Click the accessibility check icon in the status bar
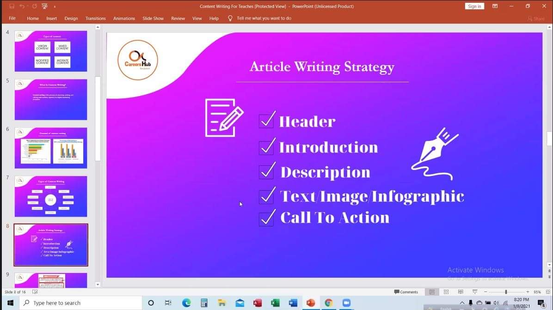Screen dimensions: 553x310 [35, 292]
